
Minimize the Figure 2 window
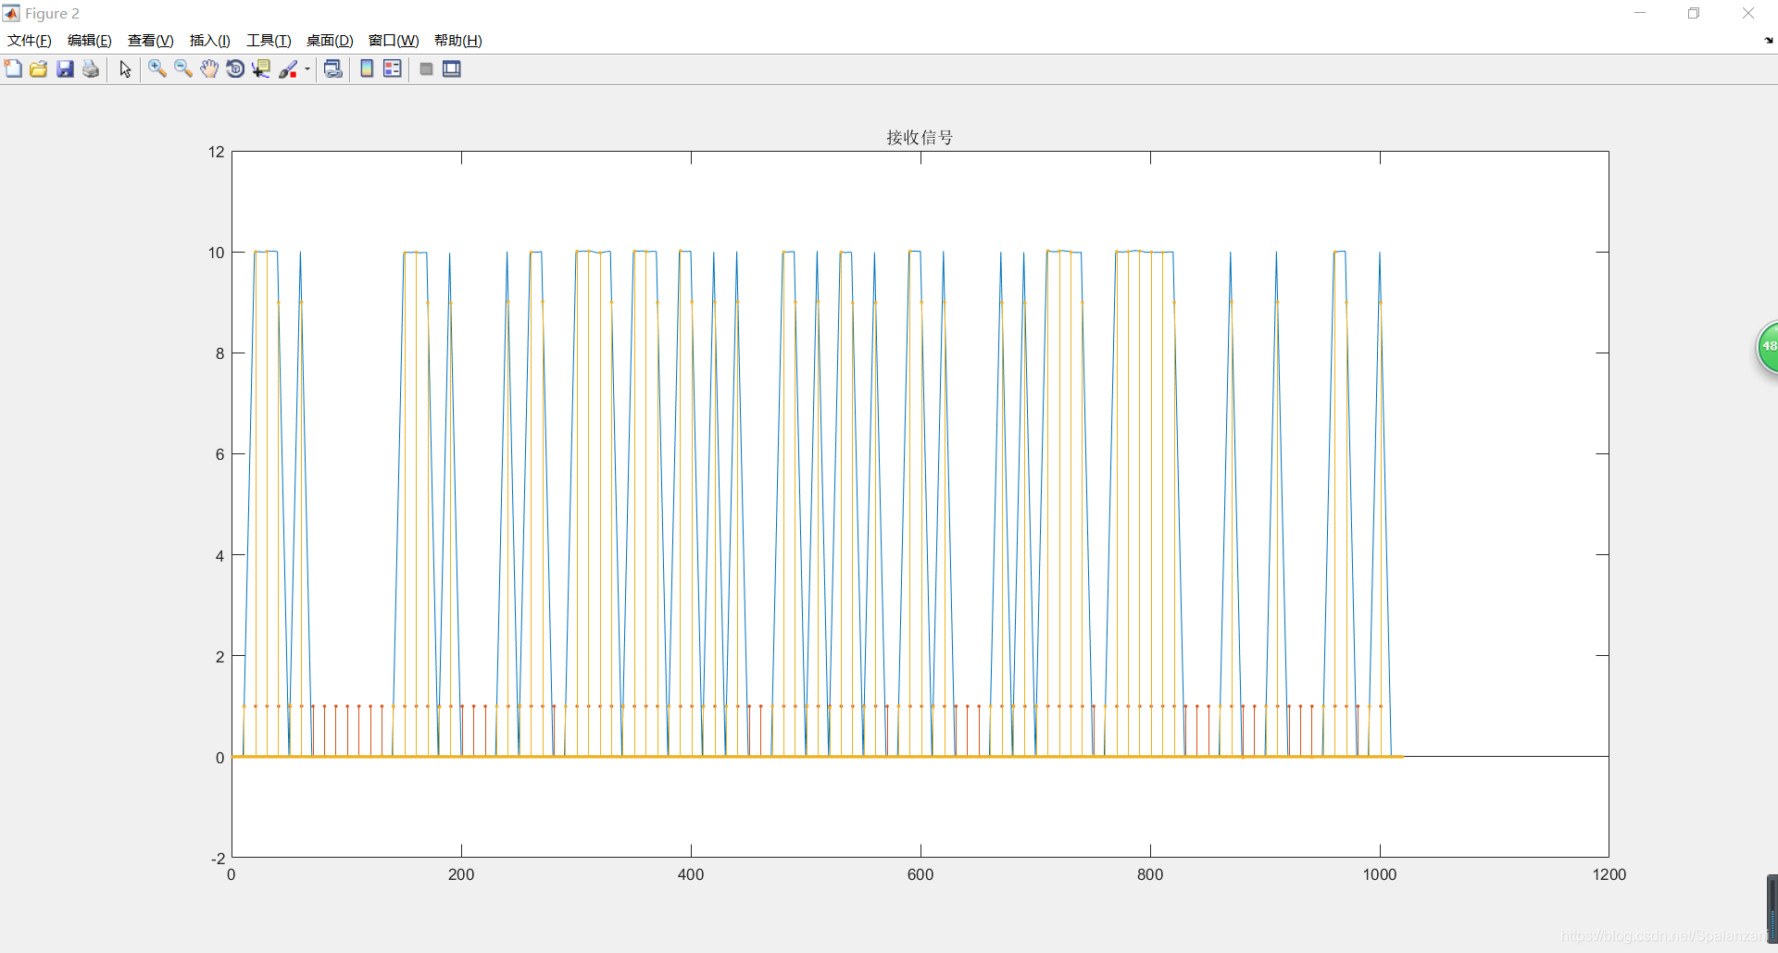[1640, 13]
